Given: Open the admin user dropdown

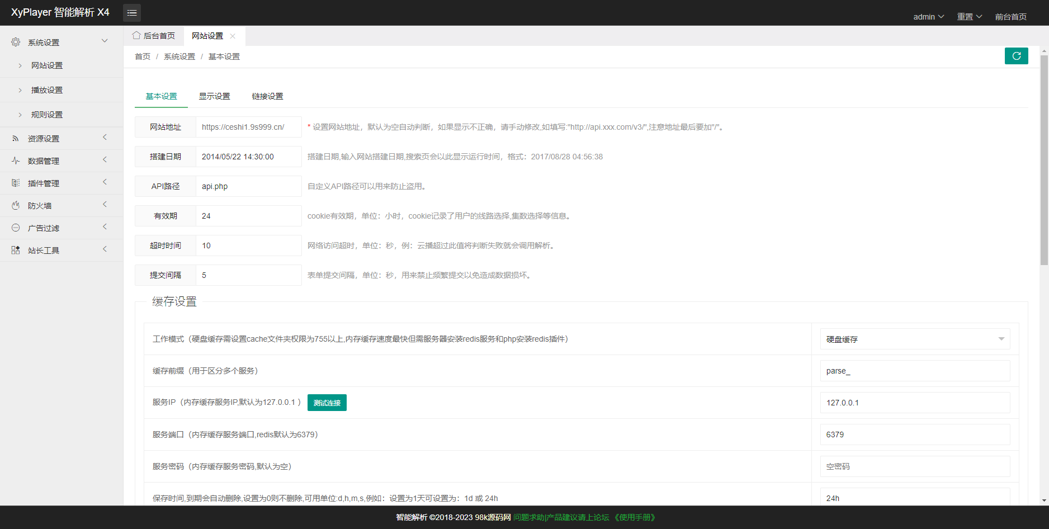Looking at the screenshot, I should (928, 17).
